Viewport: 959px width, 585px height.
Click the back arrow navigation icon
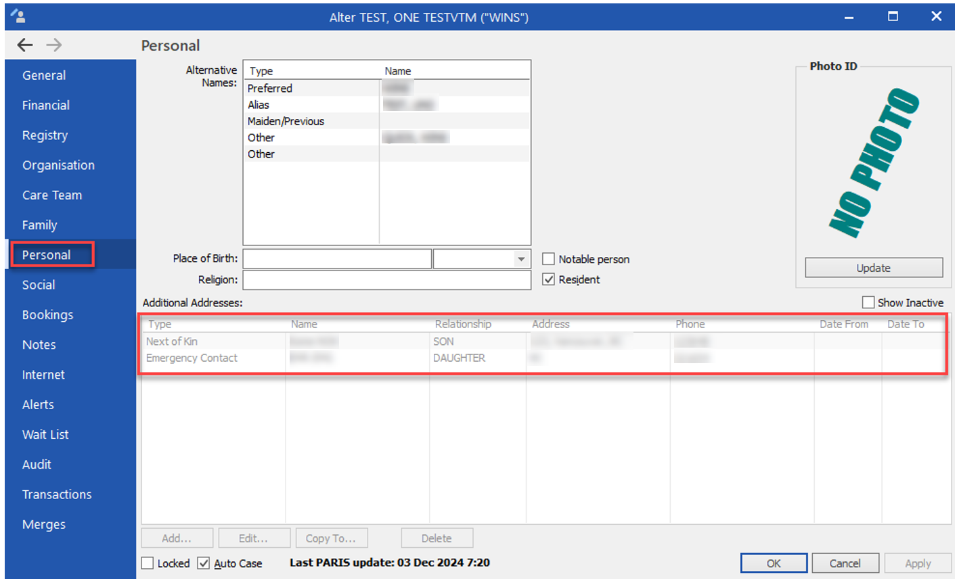(25, 45)
